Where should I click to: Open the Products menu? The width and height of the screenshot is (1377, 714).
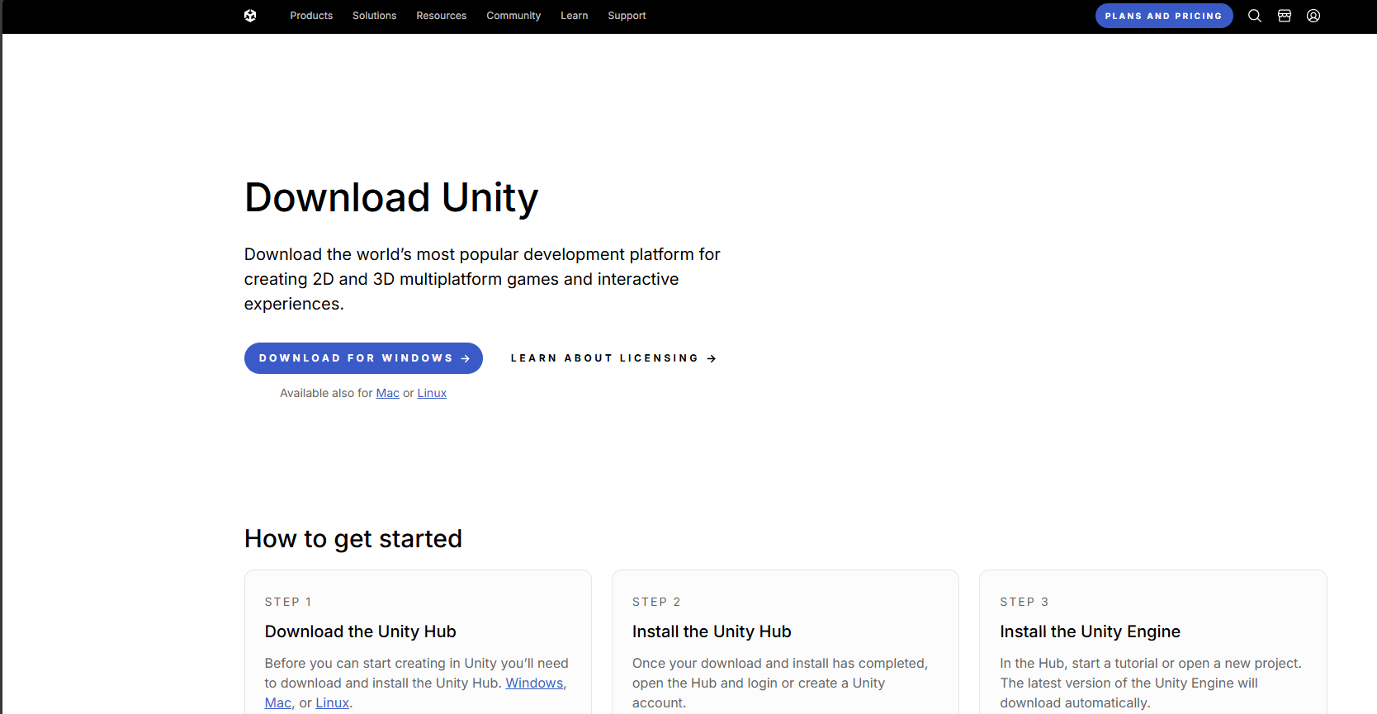pyautogui.click(x=311, y=16)
